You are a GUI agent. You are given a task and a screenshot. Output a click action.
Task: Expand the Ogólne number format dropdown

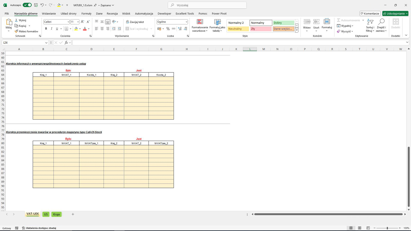186,22
